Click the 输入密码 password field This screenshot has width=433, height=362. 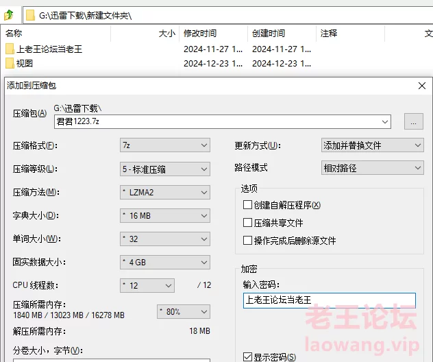329,300
